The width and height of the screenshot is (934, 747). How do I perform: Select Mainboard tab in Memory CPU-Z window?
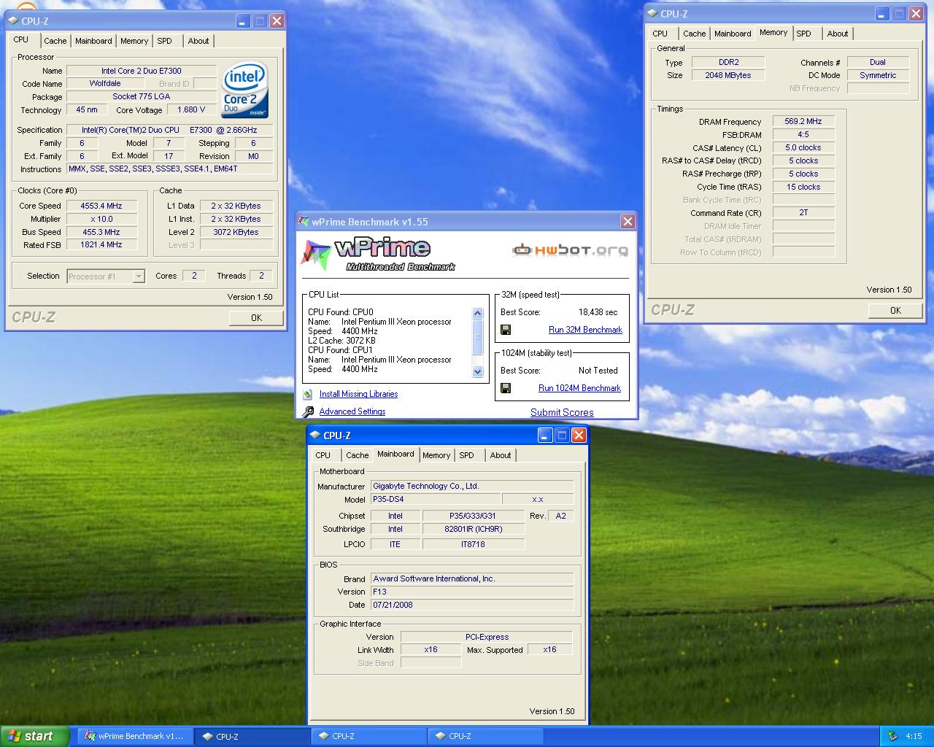(x=733, y=34)
